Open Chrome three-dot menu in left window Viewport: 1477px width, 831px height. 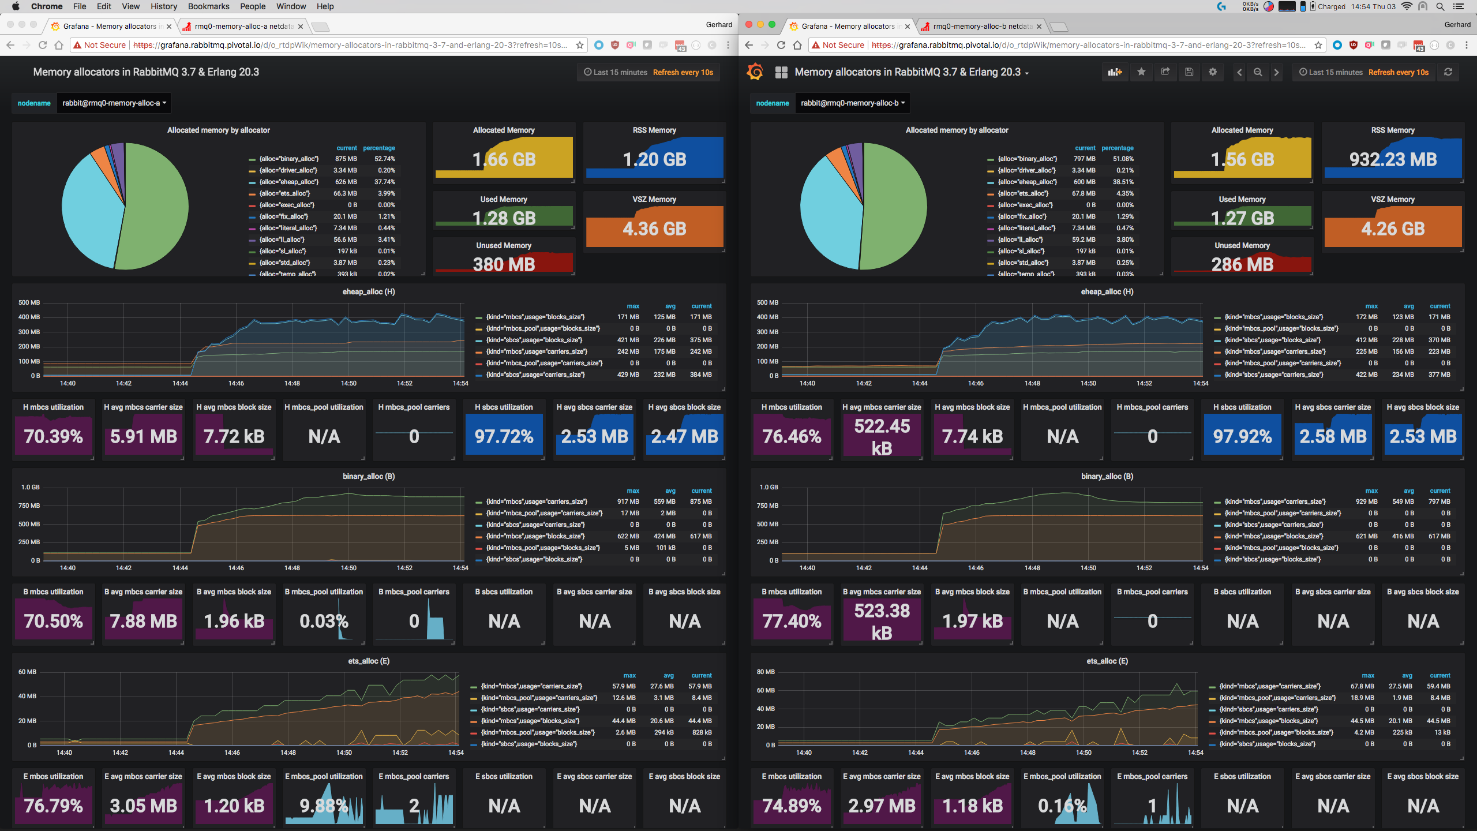pyautogui.click(x=728, y=45)
